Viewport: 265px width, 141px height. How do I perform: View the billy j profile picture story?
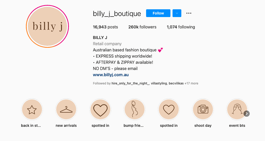coord(47,26)
